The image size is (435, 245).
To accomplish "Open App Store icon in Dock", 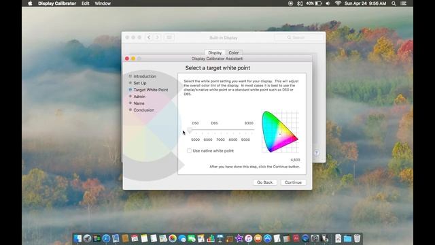I will click(x=267, y=238).
